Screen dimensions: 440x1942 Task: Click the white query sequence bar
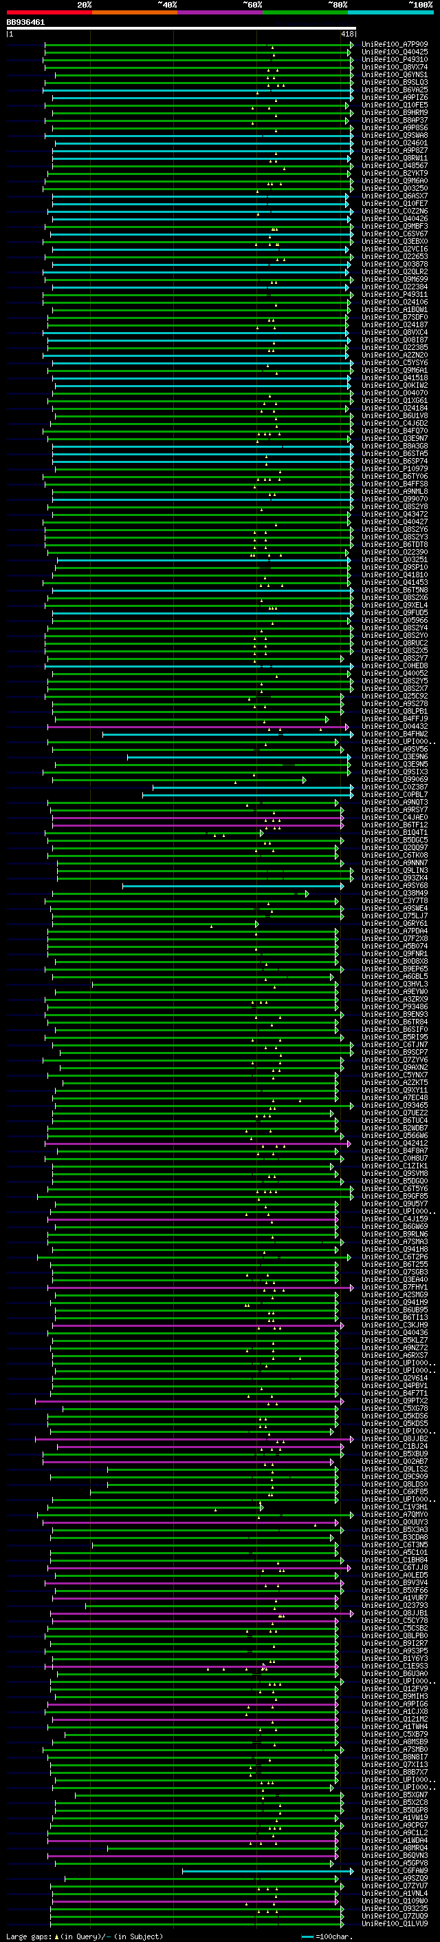[x=181, y=29]
